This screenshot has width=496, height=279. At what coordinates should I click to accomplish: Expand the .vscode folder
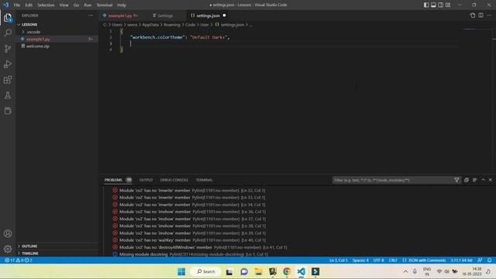33,32
